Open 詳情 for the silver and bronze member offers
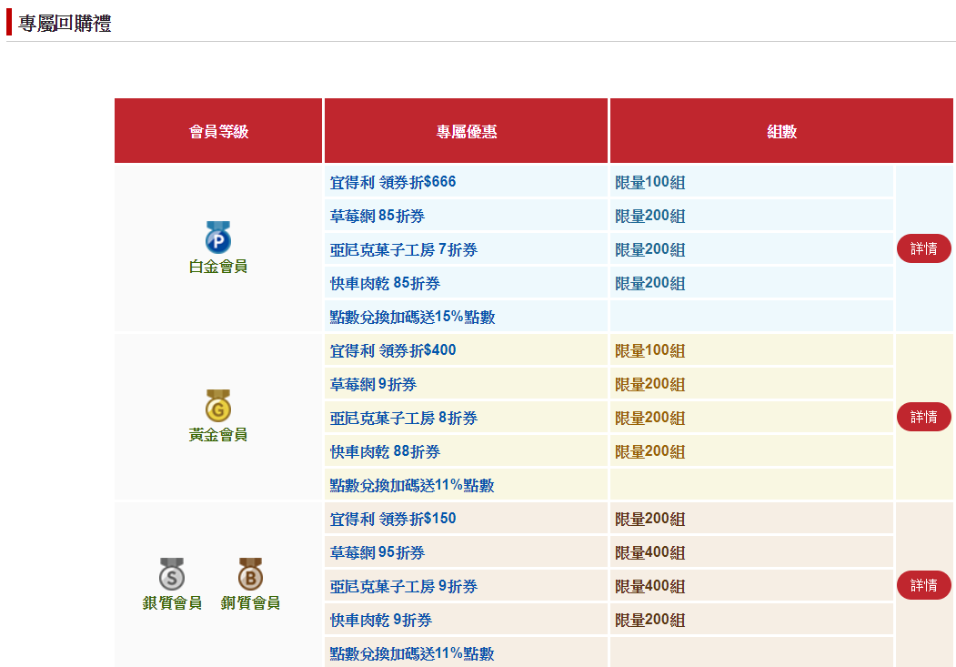The image size is (956, 667). 923,585
